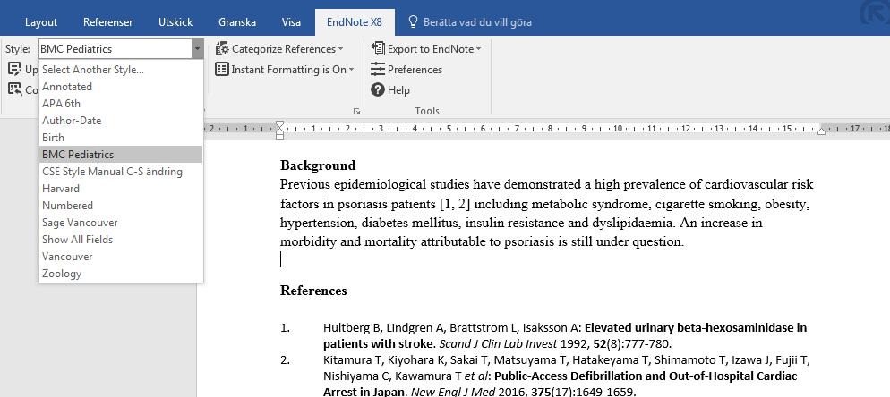Image resolution: width=890 pixels, height=397 pixels.
Task: Select APA 6th style
Action: point(121,104)
